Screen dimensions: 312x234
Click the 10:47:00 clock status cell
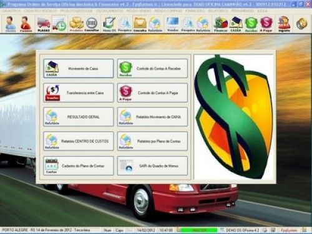point(166,230)
